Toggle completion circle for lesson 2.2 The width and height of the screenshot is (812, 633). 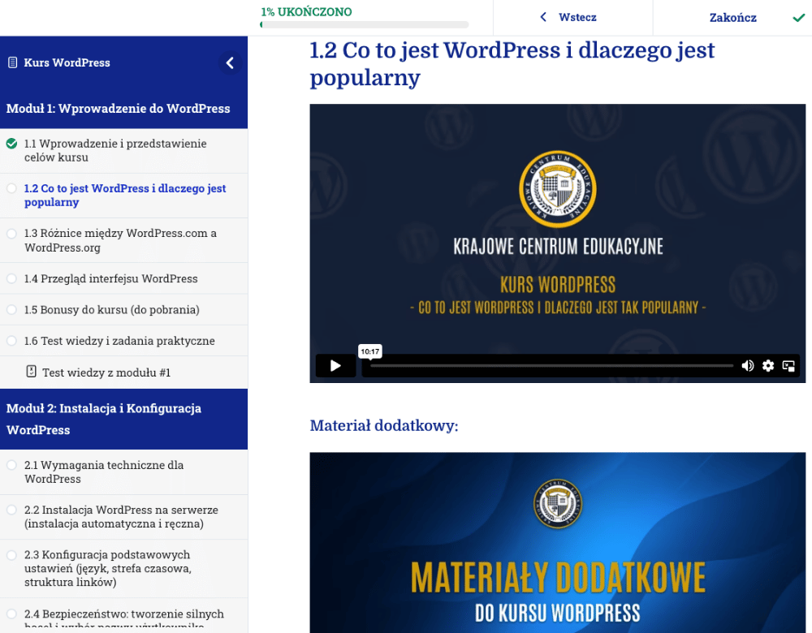click(11, 510)
